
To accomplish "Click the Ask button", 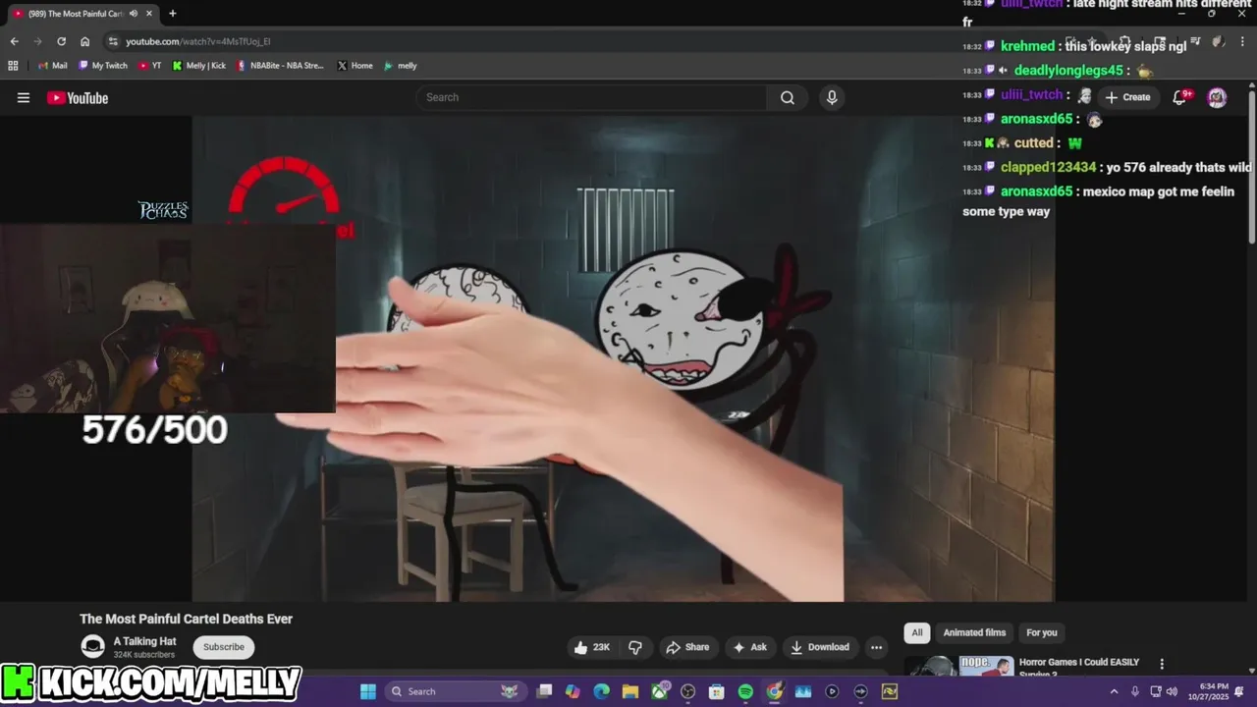I will (x=749, y=647).
